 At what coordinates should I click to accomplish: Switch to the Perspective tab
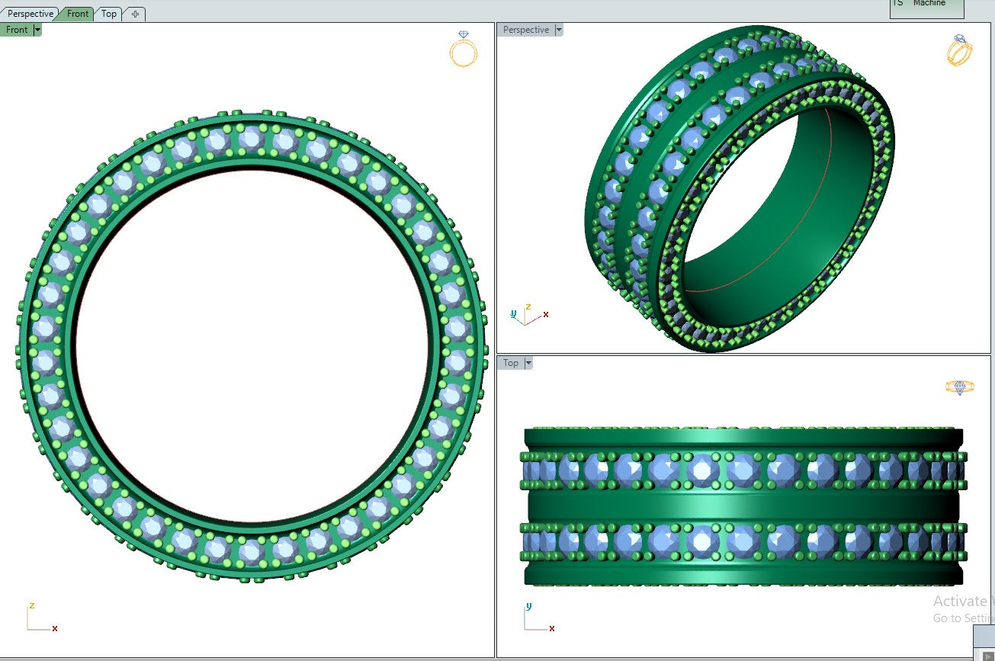pos(30,14)
